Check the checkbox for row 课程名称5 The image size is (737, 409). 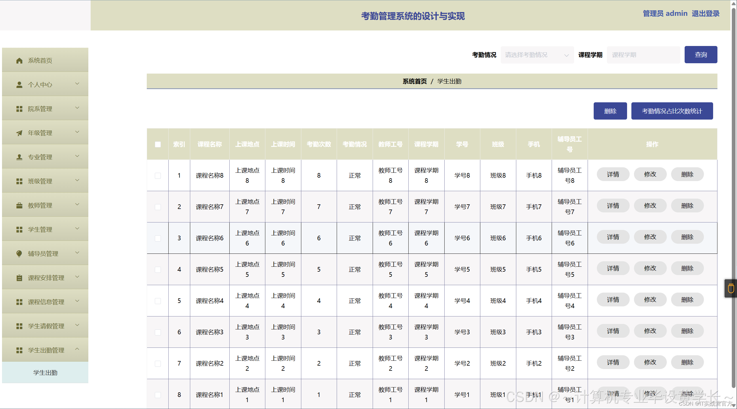[158, 270]
